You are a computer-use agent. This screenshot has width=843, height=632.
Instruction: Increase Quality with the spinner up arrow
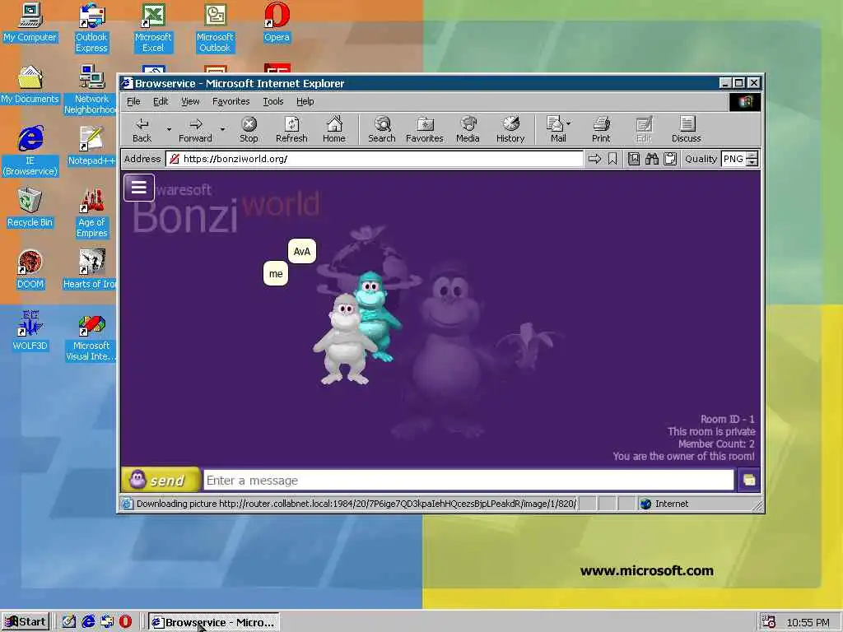click(752, 156)
